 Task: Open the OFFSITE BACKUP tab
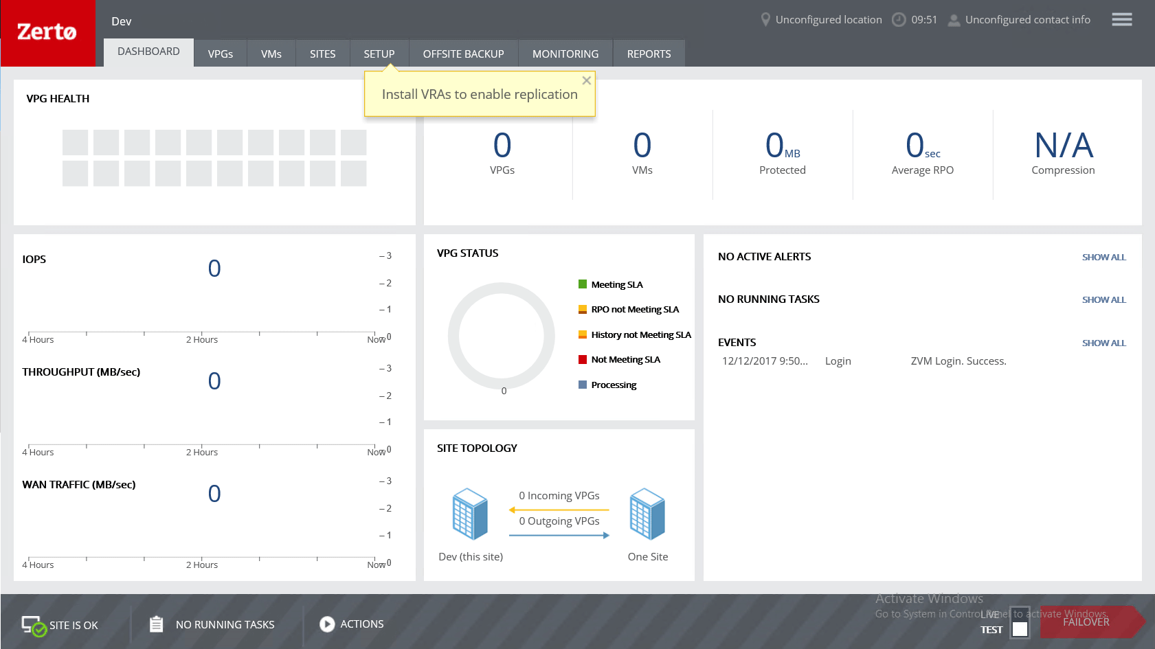463,53
